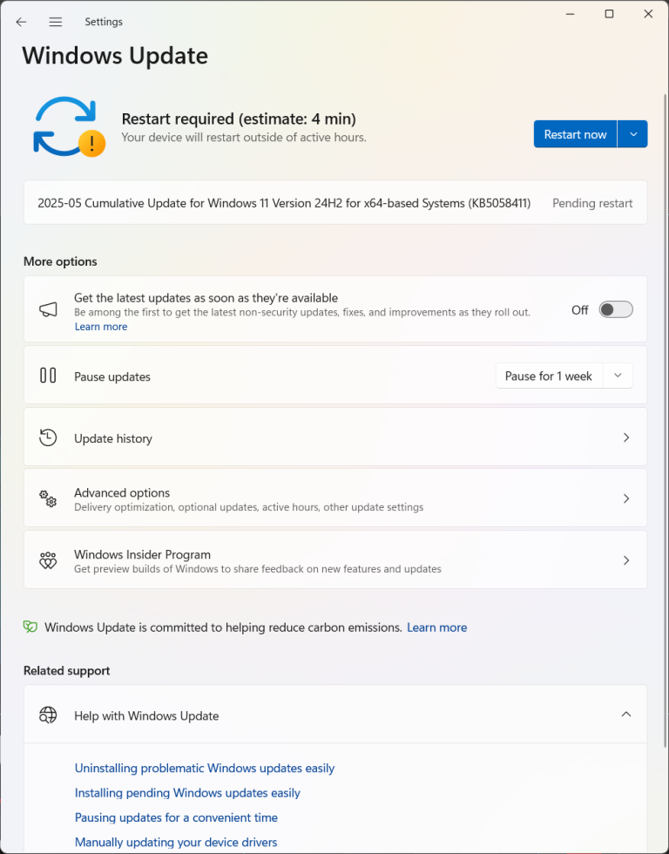The width and height of the screenshot is (669, 854).
Task: Click the Windows Update circular refresh icon
Action: [x=68, y=129]
